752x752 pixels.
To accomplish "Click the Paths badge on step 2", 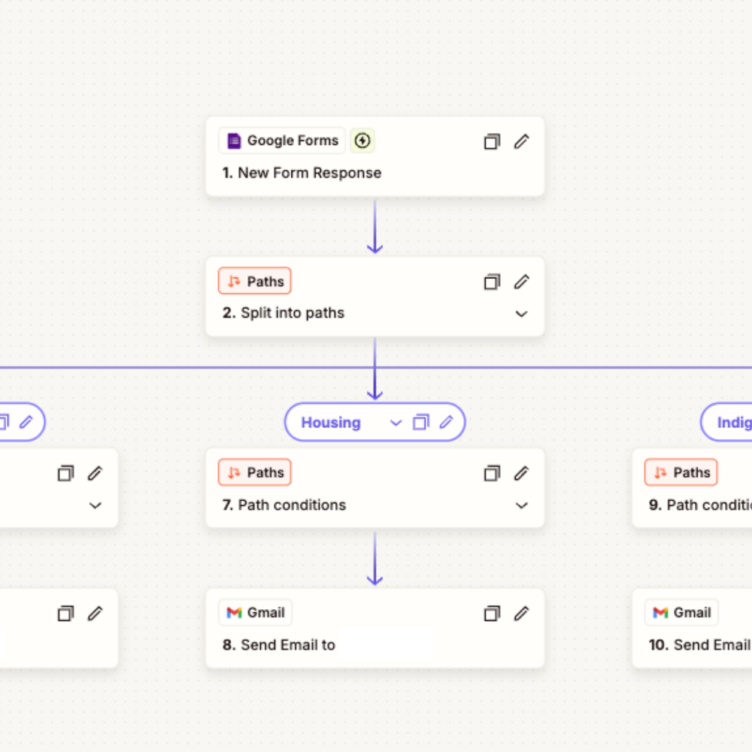I will [x=255, y=281].
